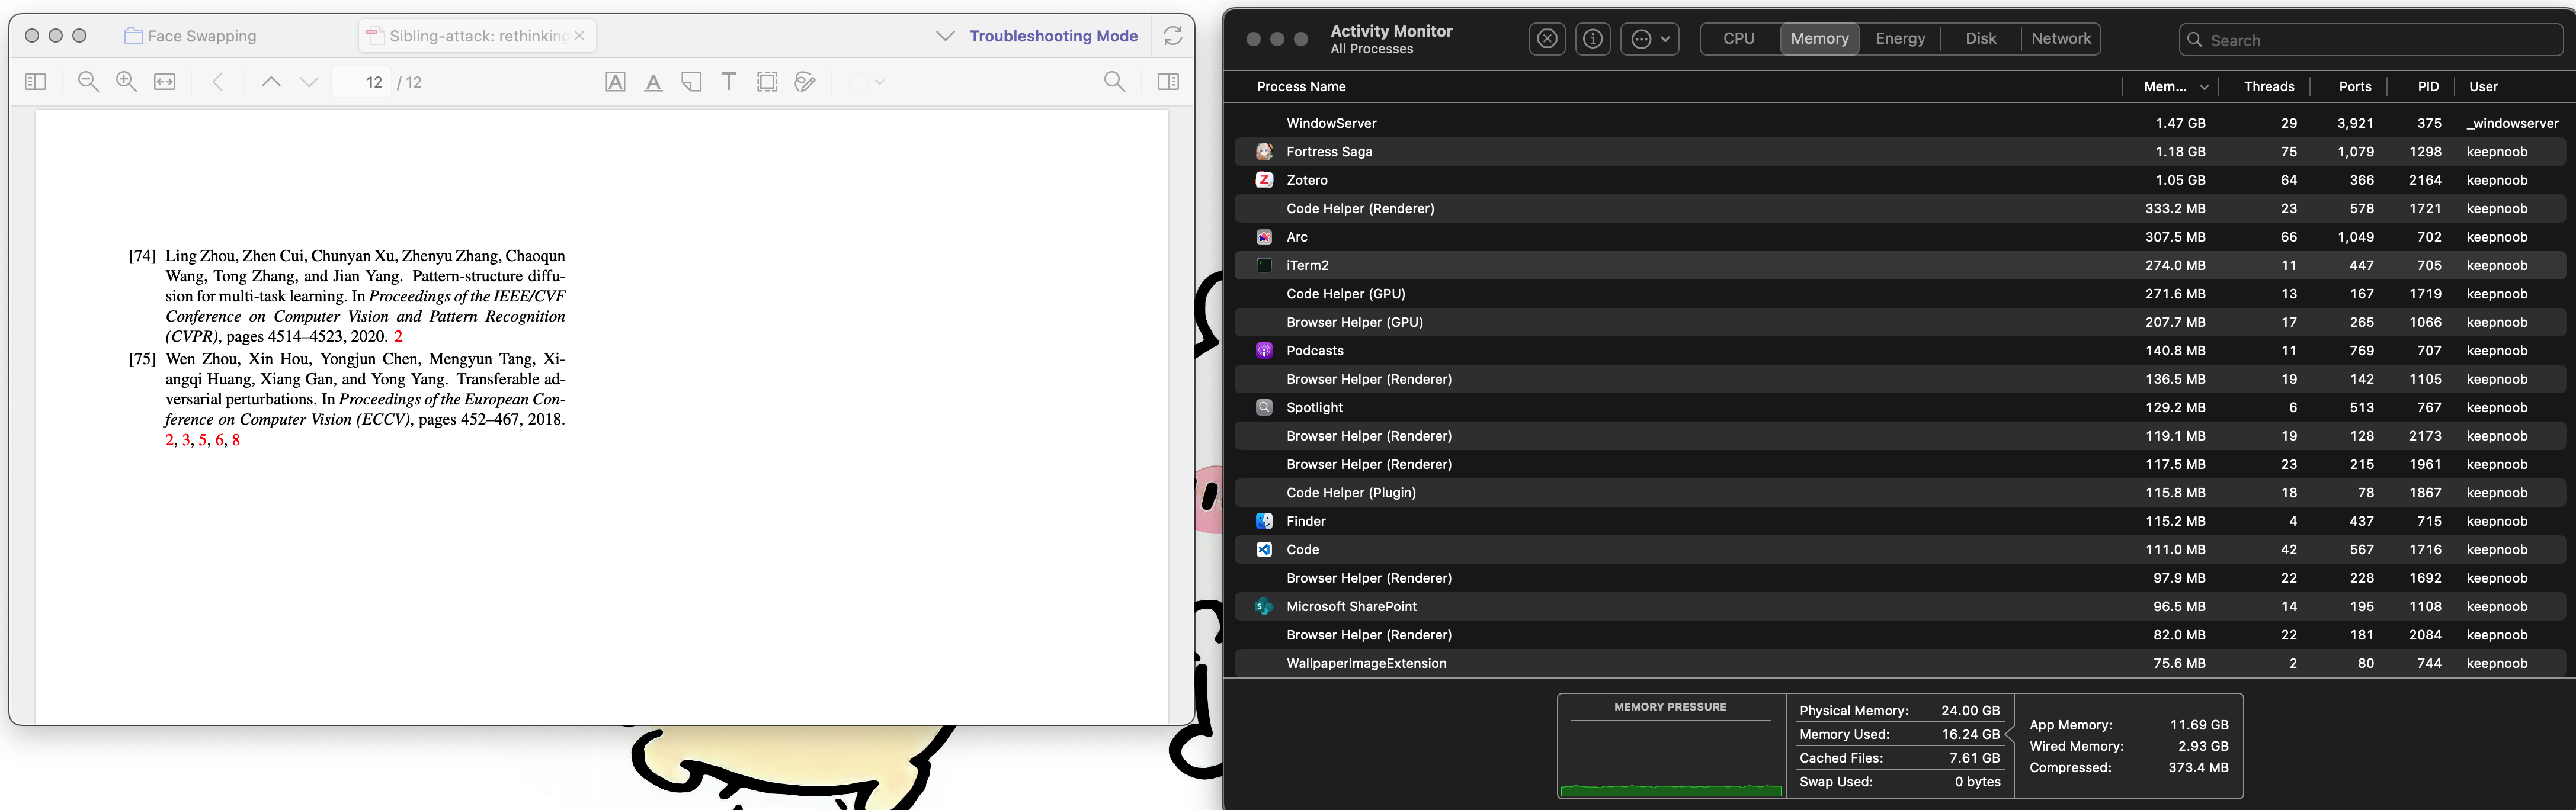Toggle the Zotero left sidebar panel
The image size is (2576, 810).
click(35, 82)
